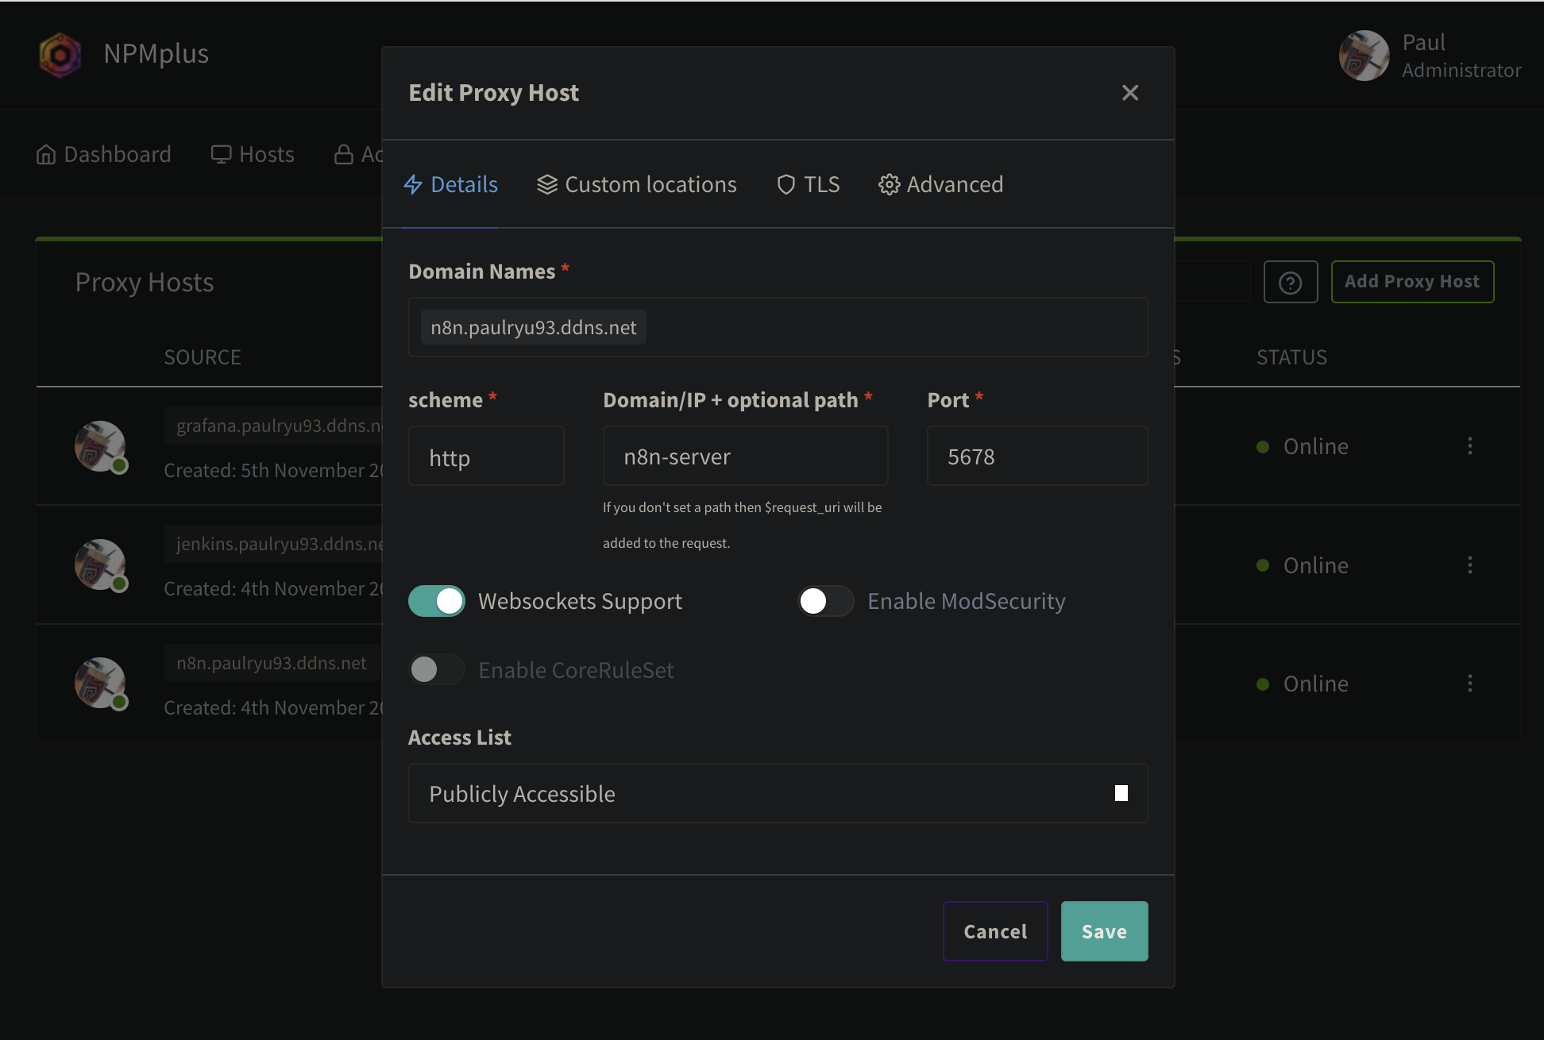Click Paul's profile avatar in header
The width and height of the screenshot is (1544, 1040).
pyautogui.click(x=1363, y=56)
